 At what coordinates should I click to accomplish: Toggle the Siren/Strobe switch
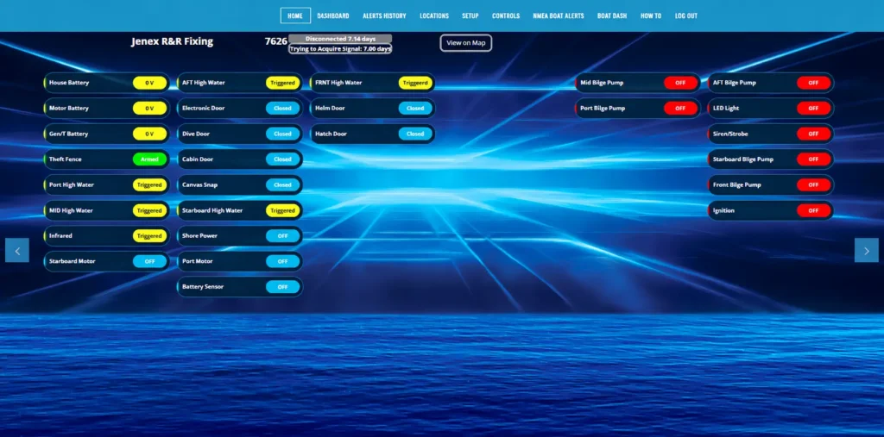click(813, 134)
